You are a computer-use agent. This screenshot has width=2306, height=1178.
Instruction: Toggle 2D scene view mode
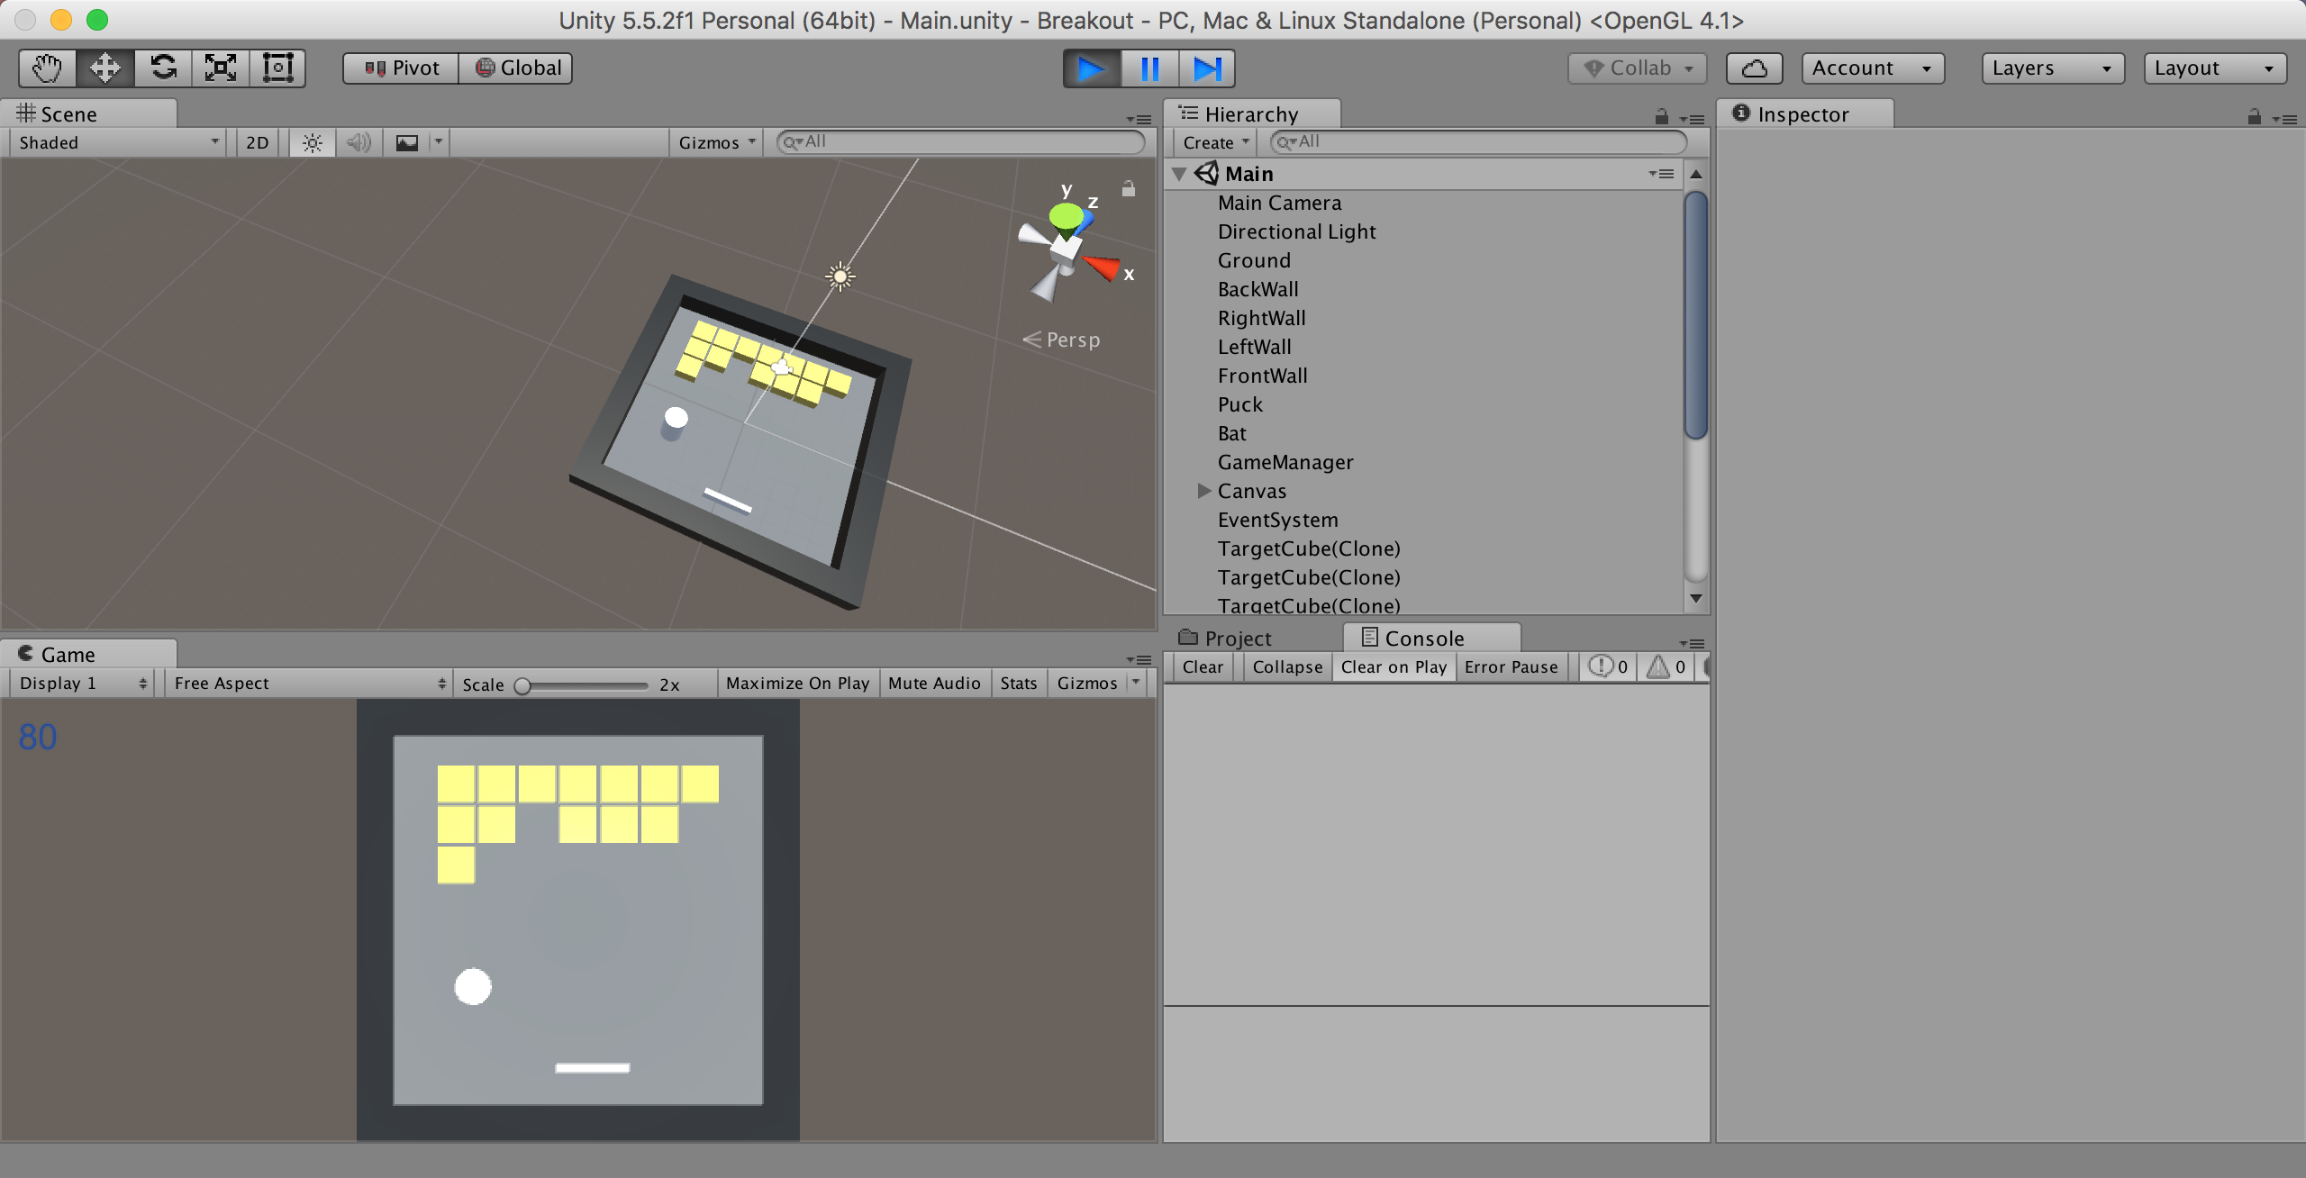tap(258, 142)
